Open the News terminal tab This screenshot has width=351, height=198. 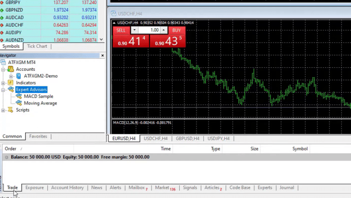97,188
